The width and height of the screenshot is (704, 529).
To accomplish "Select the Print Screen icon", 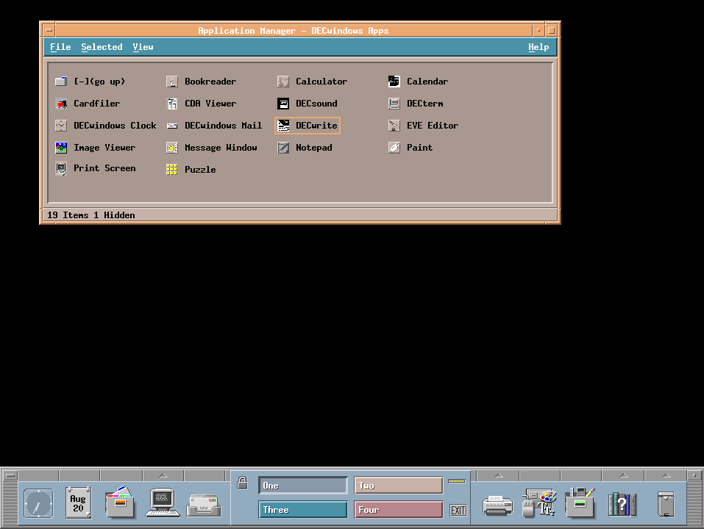I will tap(61, 168).
